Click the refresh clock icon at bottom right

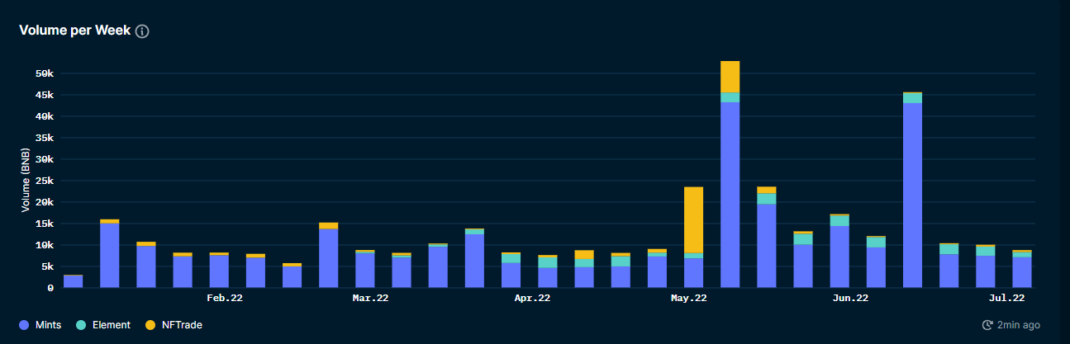pos(987,325)
